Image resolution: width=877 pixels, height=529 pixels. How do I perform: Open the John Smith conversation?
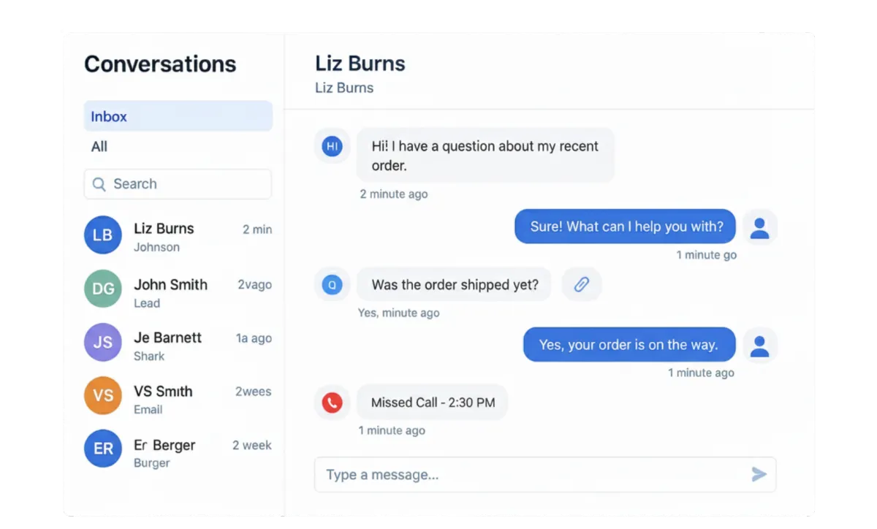[178, 292]
